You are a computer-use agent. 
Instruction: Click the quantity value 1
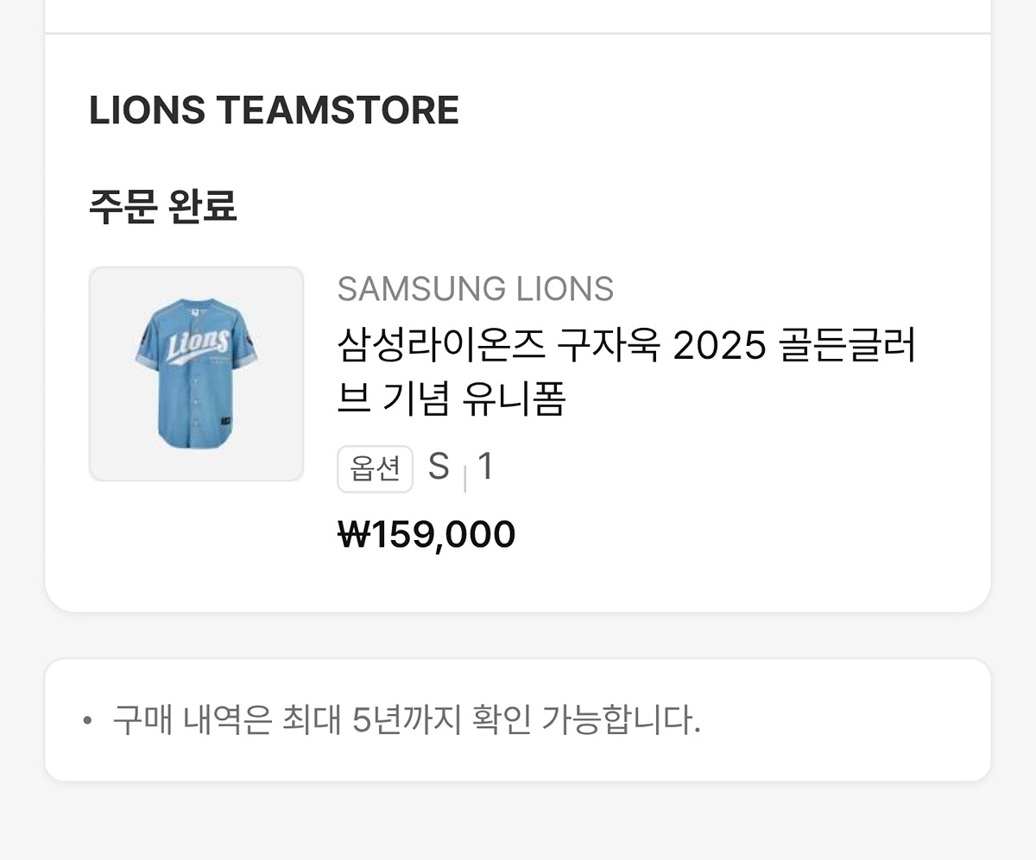[x=485, y=467]
